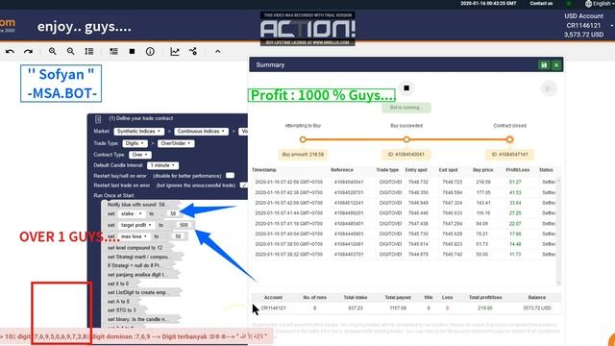Open the stake variable dropdown
The width and height of the screenshot is (615, 346).
pyautogui.click(x=132, y=213)
